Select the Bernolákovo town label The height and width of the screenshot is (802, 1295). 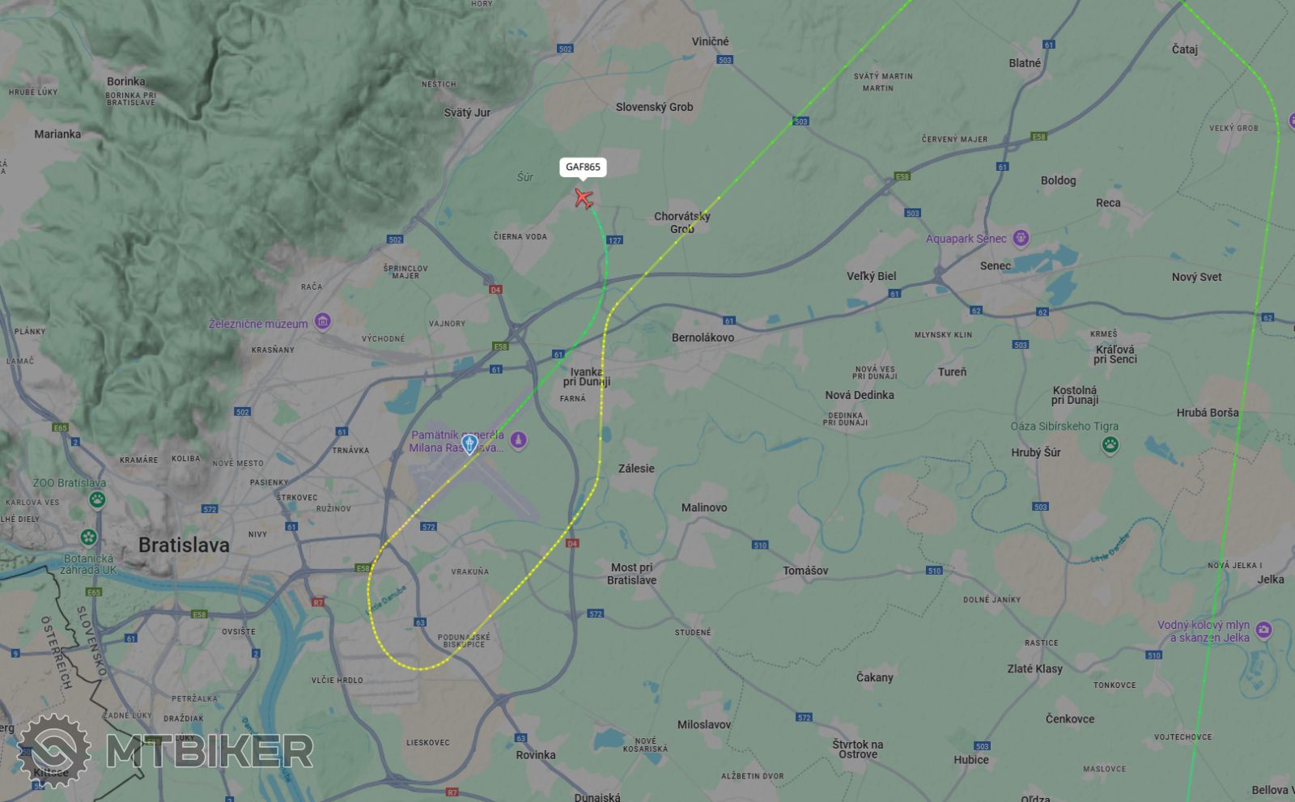703,337
